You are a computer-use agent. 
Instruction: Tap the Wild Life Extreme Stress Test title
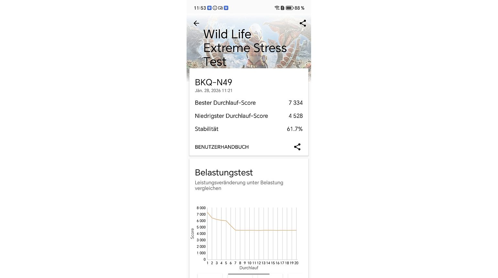click(245, 48)
